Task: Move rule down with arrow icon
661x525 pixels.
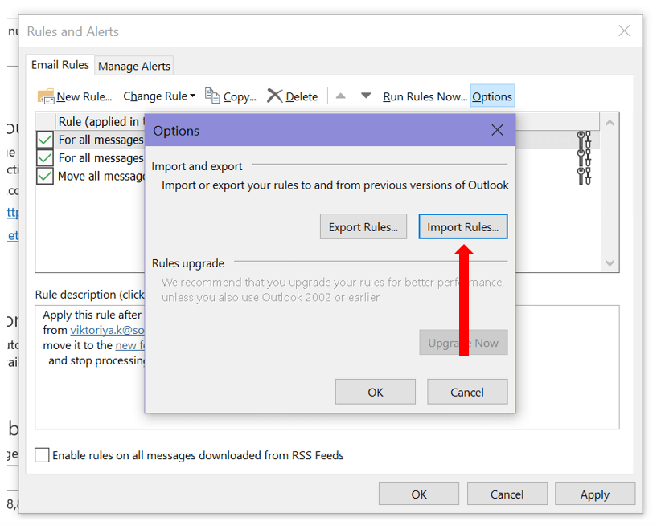Action: click(x=366, y=96)
